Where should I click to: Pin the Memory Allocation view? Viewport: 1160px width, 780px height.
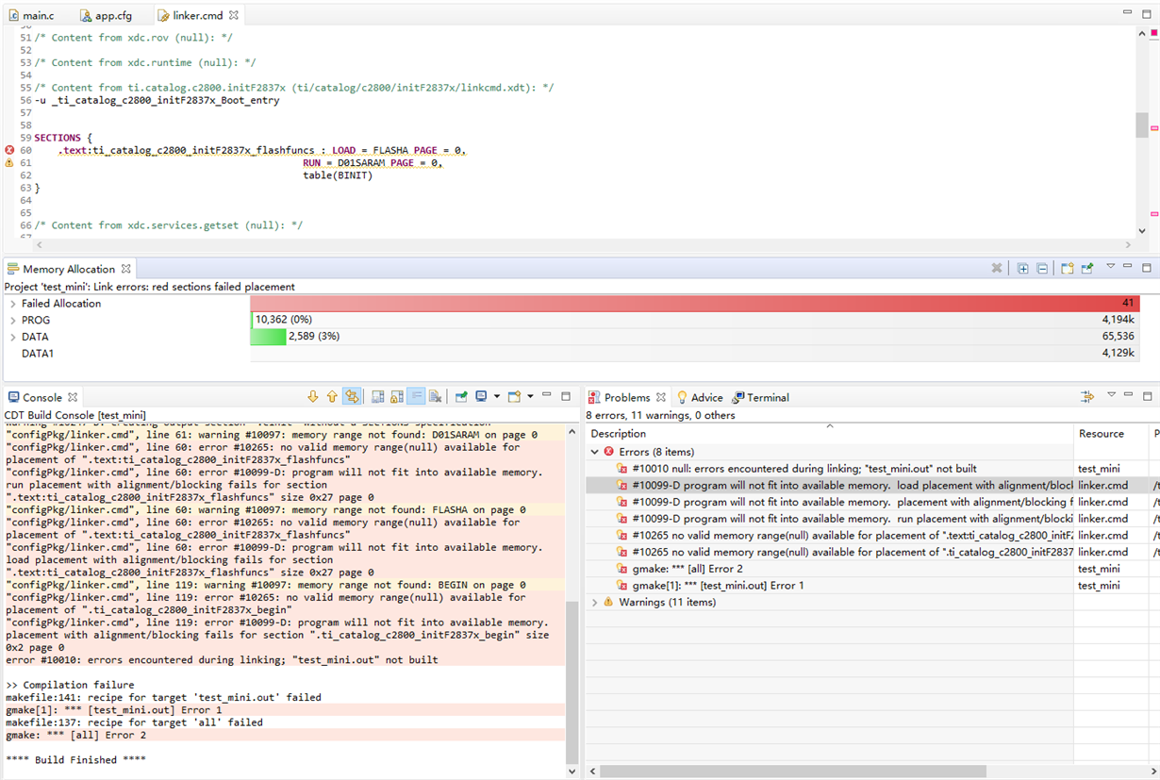[1087, 269]
